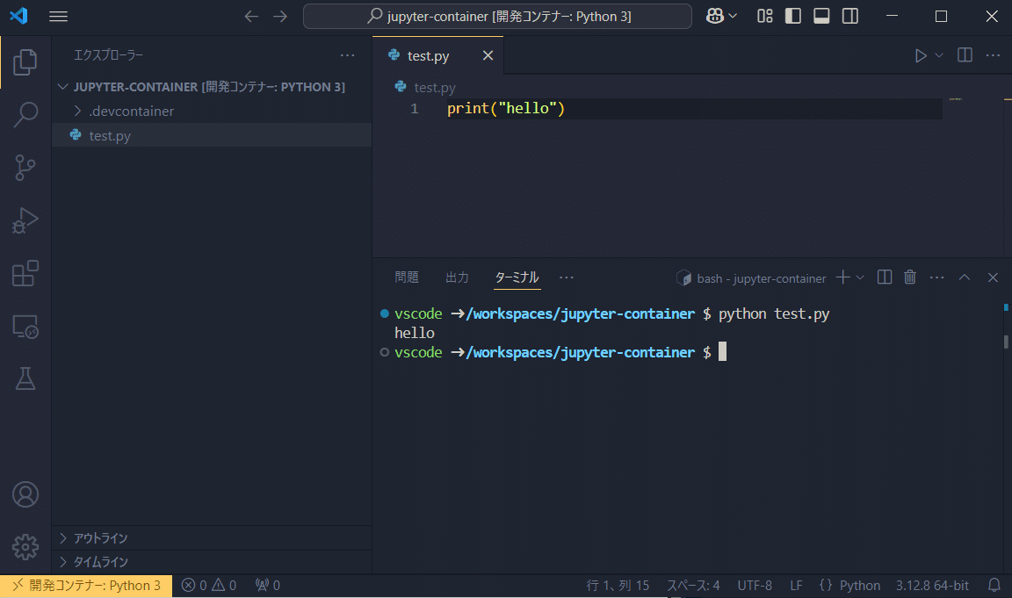Toggle the secondary side bar
1012x598 pixels.
pyautogui.click(x=849, y=16)
